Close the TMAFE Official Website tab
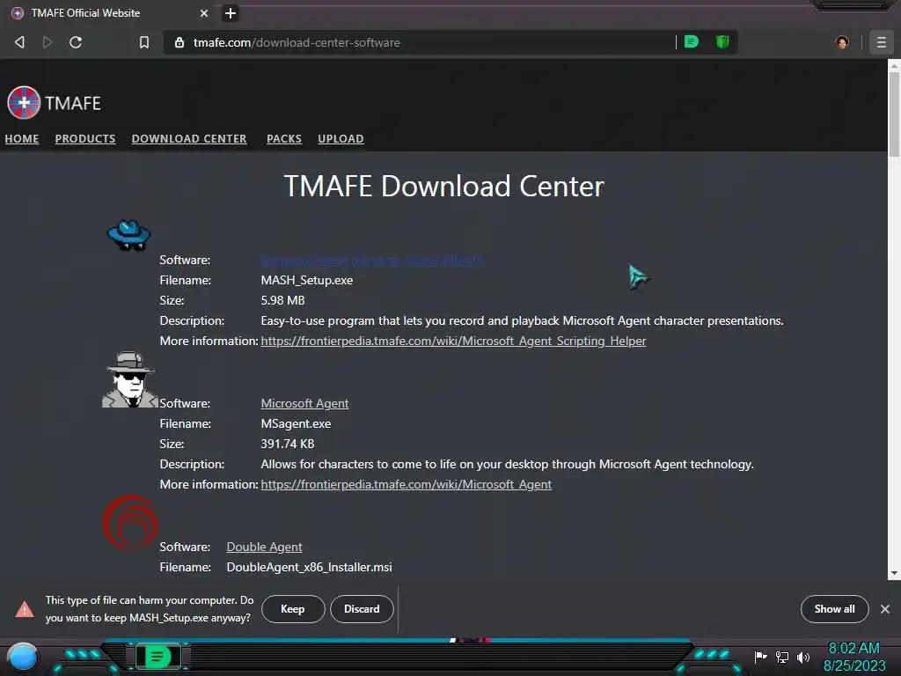 click(204, 12)
